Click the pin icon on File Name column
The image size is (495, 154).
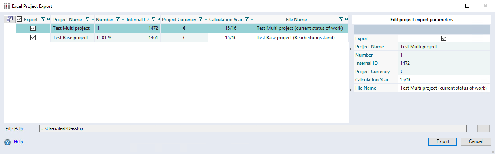coord(346,19)
